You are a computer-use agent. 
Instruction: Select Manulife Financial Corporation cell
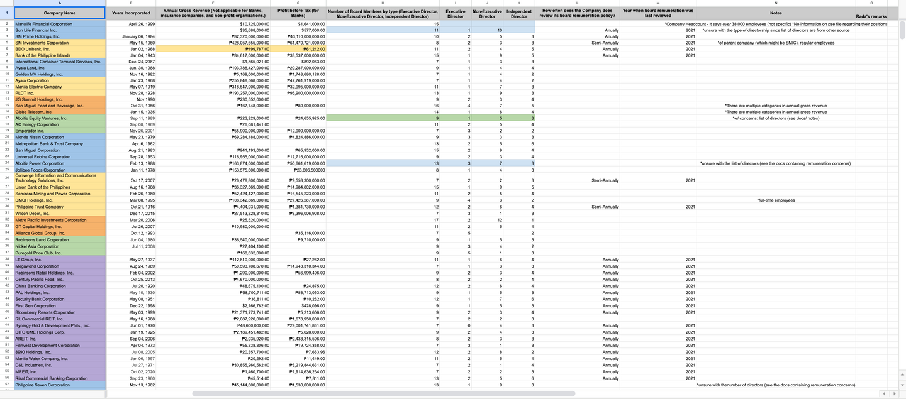click(x=59, y=24)
